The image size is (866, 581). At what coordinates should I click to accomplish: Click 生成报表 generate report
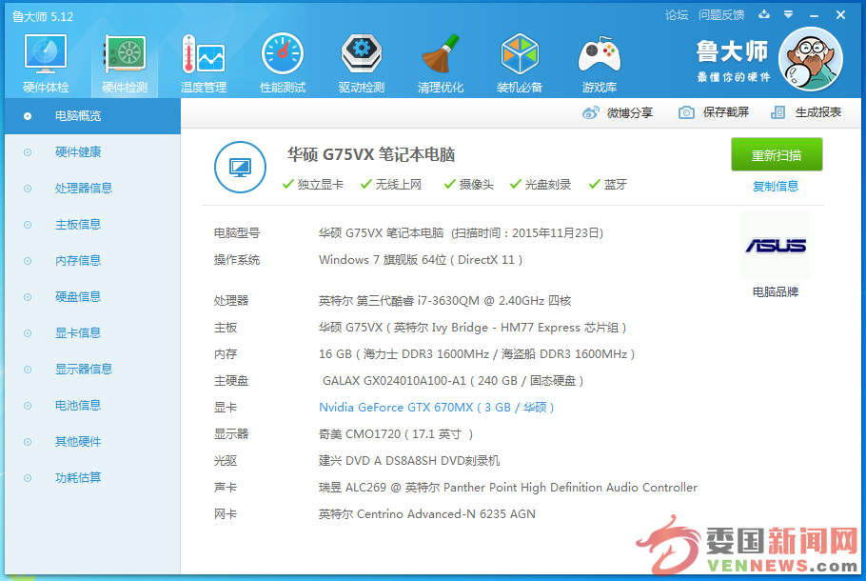(818, 112)
